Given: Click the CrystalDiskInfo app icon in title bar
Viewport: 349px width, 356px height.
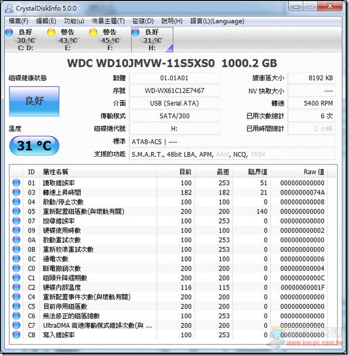Looking at the screenshot, I should click(x=9, y=8).
